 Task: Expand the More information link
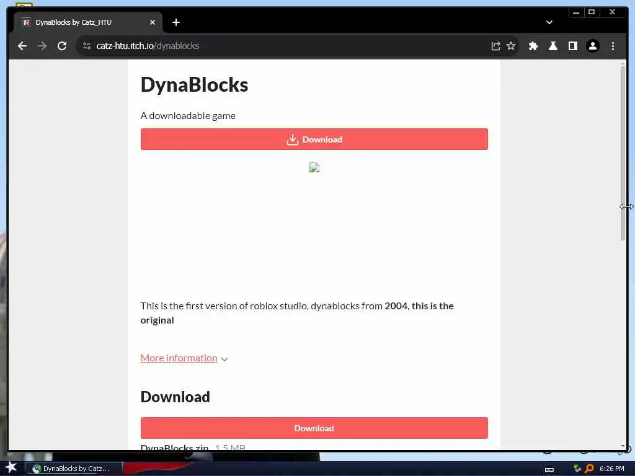point(179,358)
